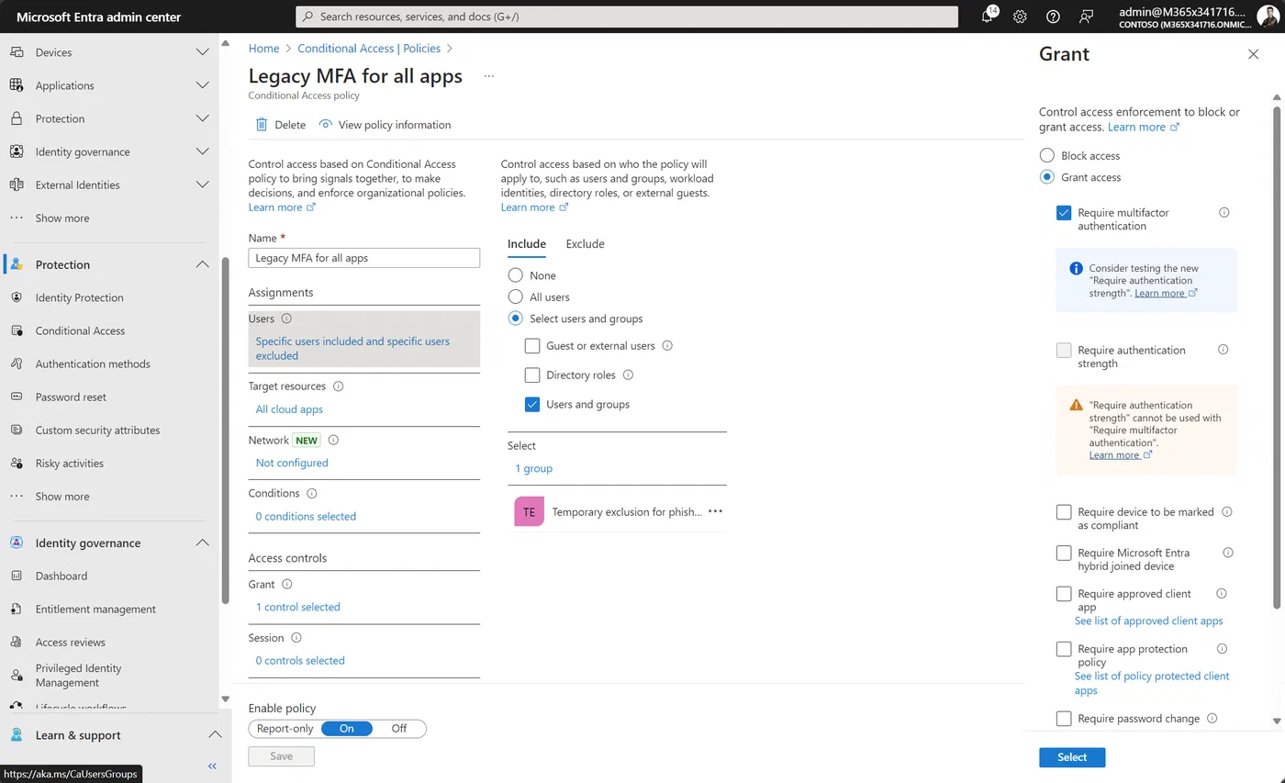Open See list of approved client apps
This screenshot has height=783, width=1285.
point(1148,621)
